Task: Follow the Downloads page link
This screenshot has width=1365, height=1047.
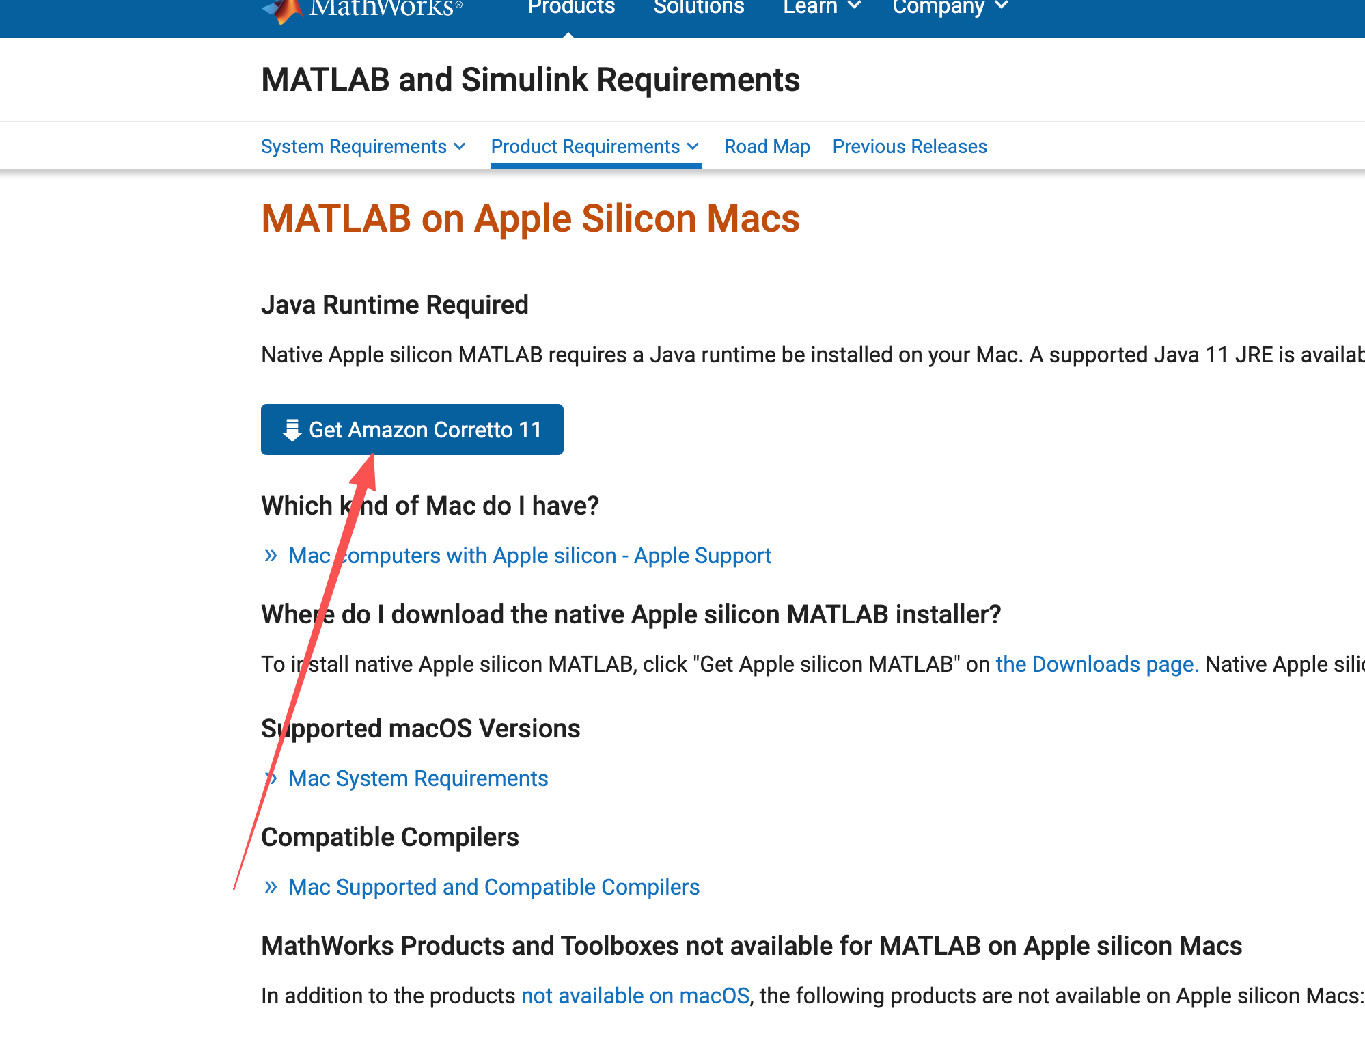Action: pyautogui.click(x=1097, y=664)
